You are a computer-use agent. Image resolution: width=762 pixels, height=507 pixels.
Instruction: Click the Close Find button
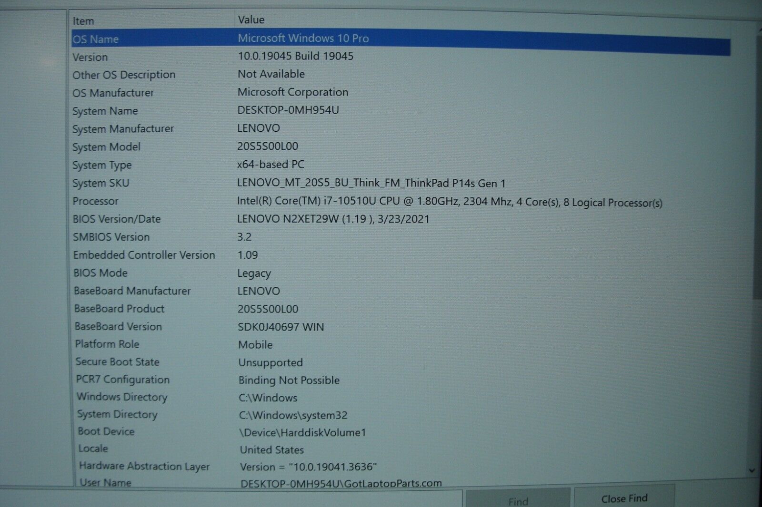click(x=625, y=498)
